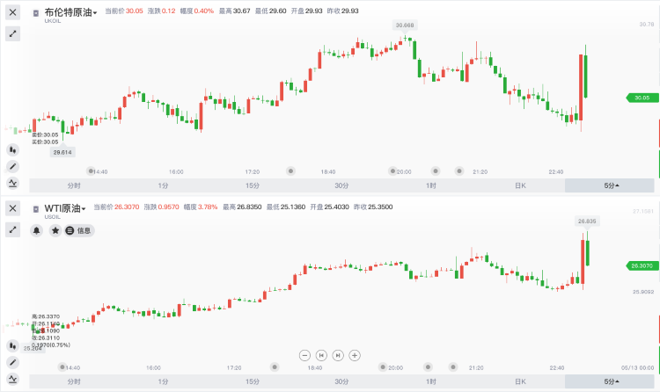Click 当前价 26.3070 in WTI header
Viewport: 660px width, 392px height.
(116, 207)
